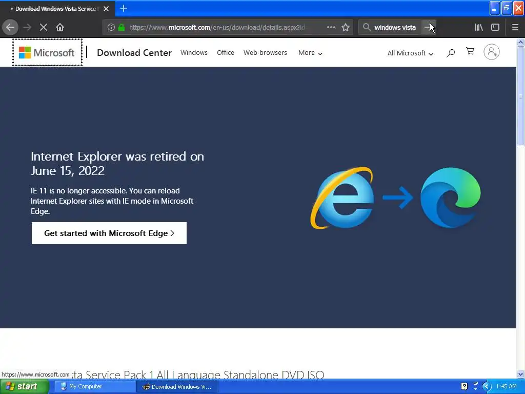Show site information icon in address bar
This screenshot has width=525, height=394.
pos(111,27)
